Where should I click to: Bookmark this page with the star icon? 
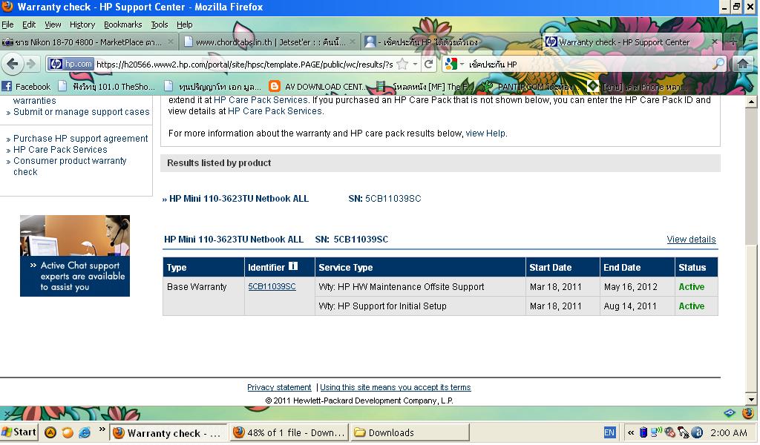click(402, 65)
